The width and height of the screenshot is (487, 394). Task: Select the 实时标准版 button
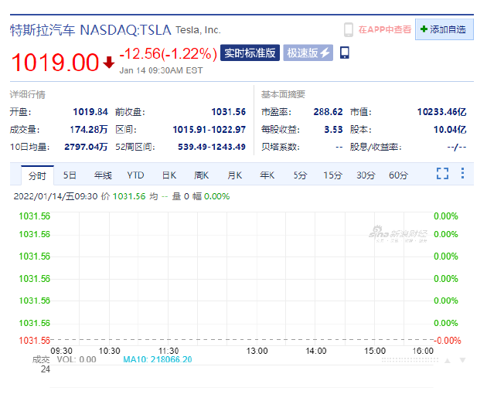coord(250,53)
